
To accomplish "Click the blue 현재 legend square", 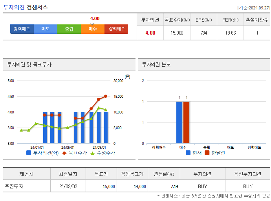I will click(188, 153).
